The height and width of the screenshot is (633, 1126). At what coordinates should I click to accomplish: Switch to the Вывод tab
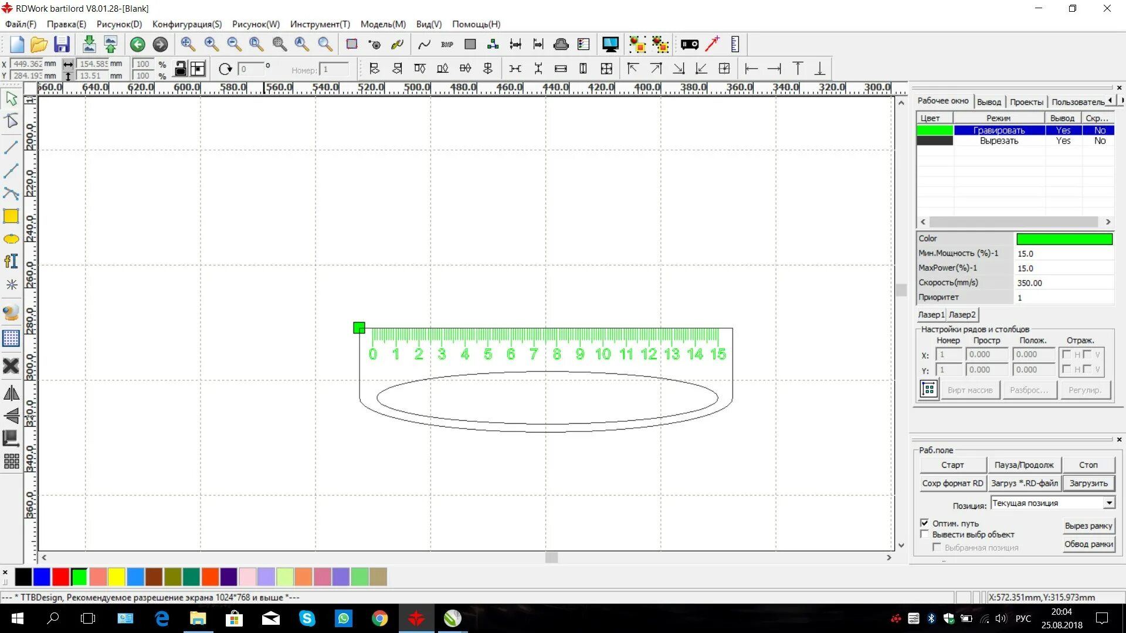[989, 101]
